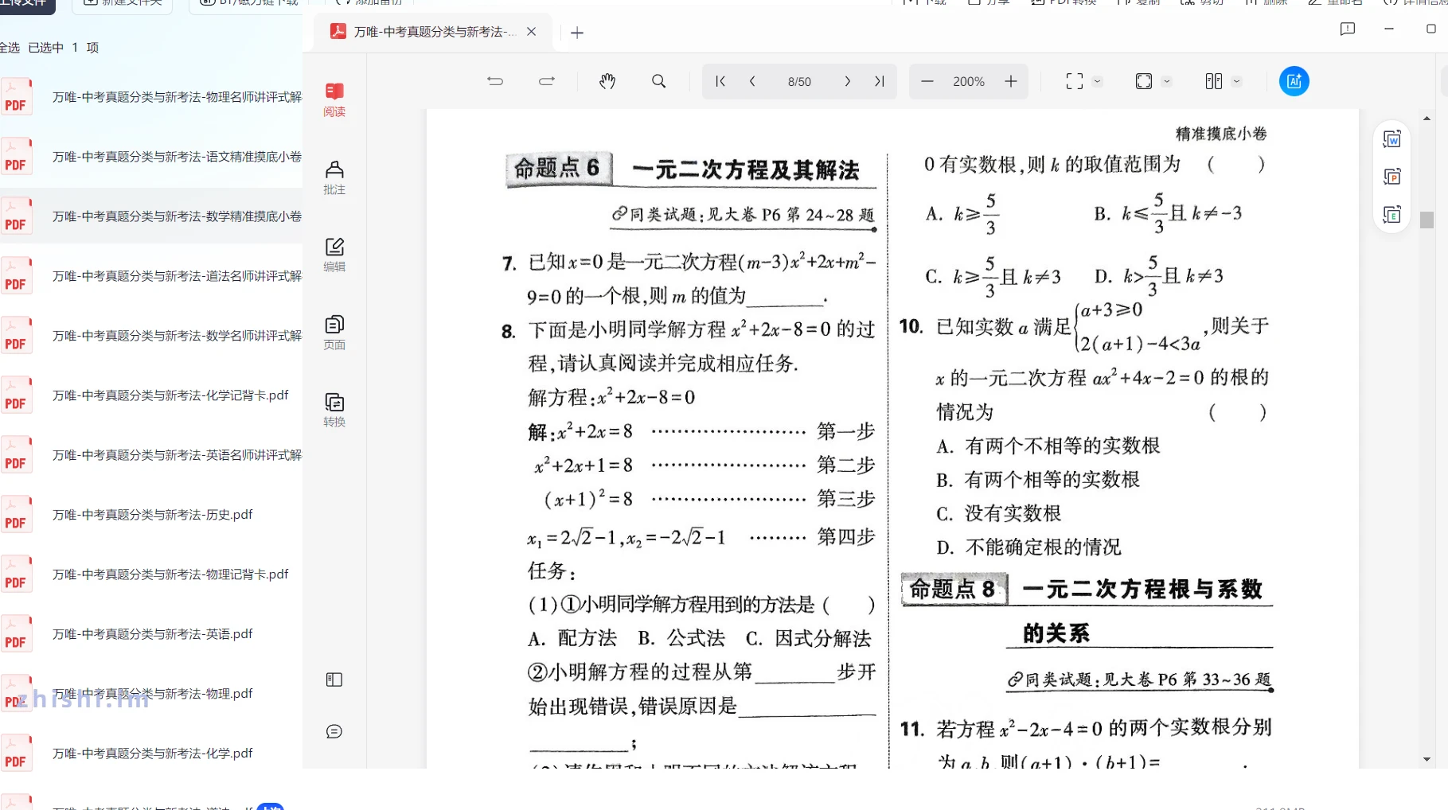This screenshot has width=1448, height=810.
Task: Zoom out with the minus button
Action: pyautogui.click(x=927, y=81)
